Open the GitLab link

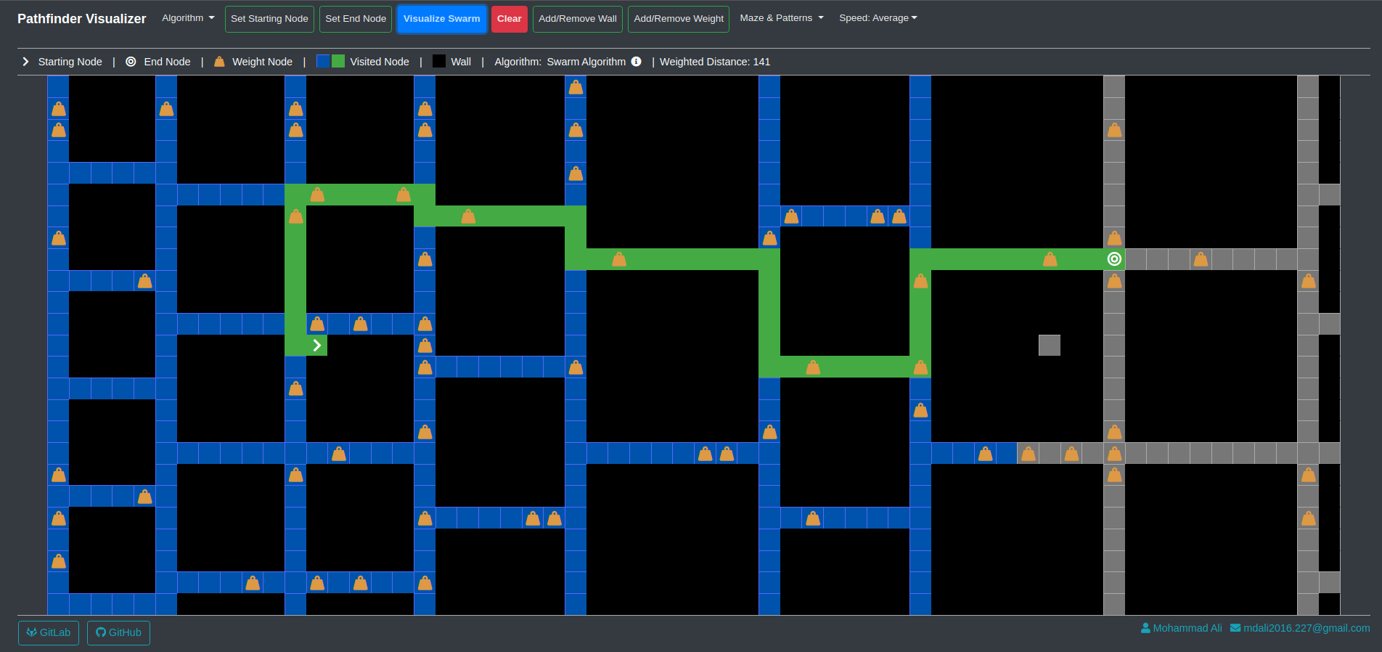(49, 632)
